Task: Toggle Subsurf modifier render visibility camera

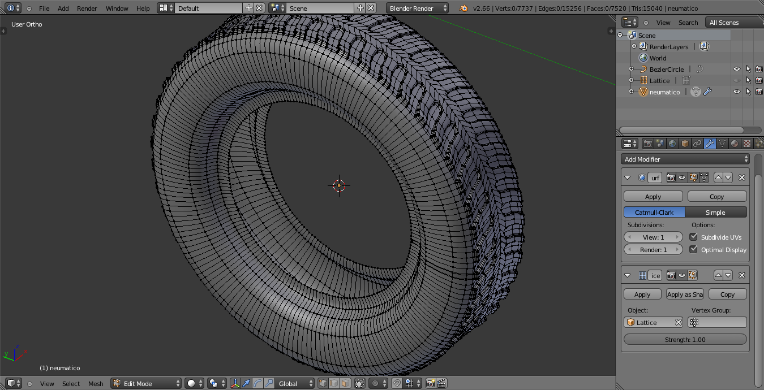Action: [x=671, y=177]
